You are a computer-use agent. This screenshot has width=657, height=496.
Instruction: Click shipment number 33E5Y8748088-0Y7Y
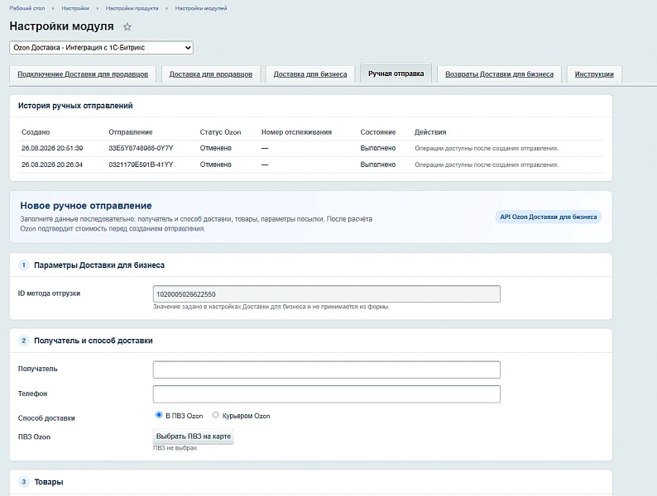tap(141, 148)
